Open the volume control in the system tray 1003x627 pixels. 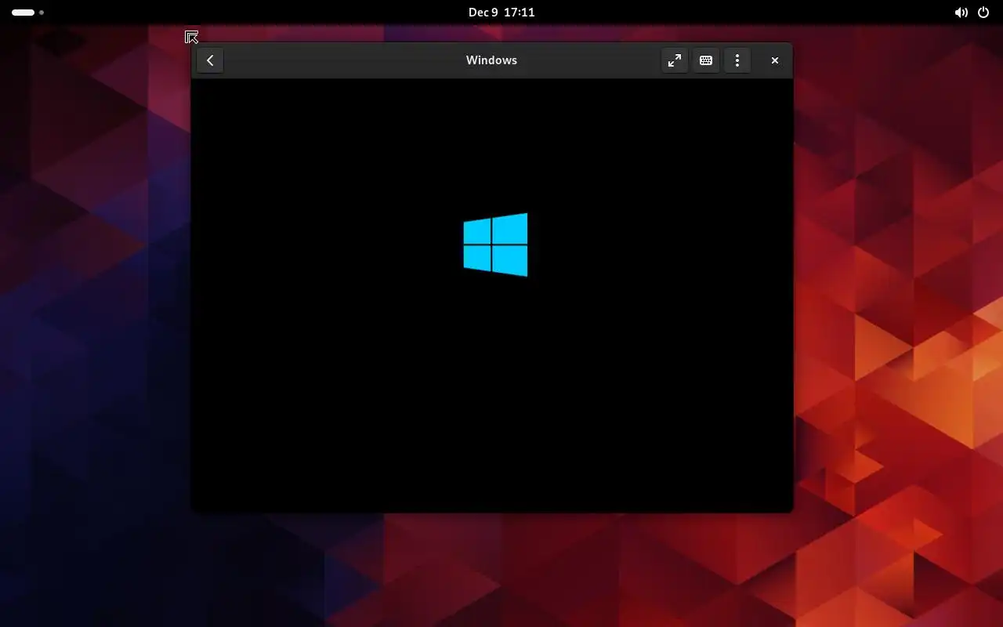click(x=961, y=13)
